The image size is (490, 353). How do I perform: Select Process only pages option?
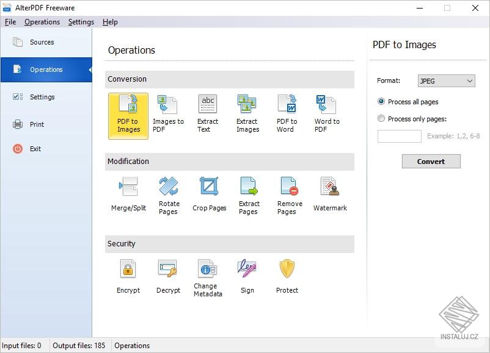coord(381,119)
